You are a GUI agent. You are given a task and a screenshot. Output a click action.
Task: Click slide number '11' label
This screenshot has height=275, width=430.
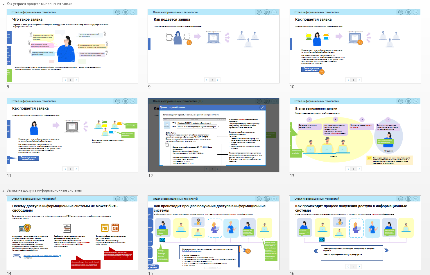pos(9,176)
